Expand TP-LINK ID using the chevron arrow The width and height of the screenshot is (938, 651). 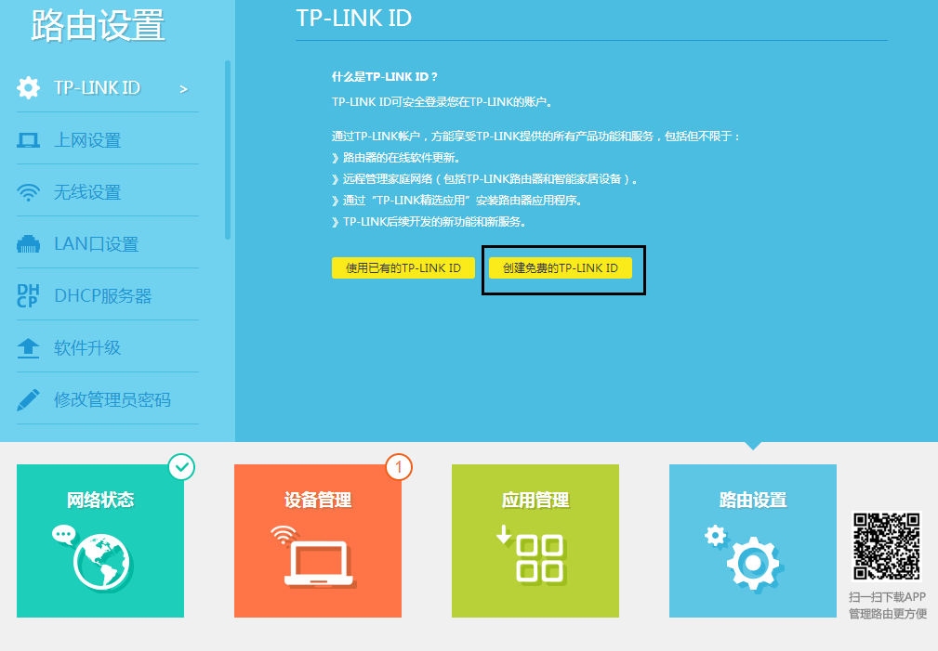pos(184,88)
